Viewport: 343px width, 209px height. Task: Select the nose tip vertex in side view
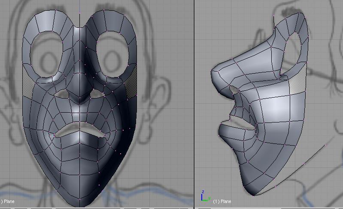211,71
